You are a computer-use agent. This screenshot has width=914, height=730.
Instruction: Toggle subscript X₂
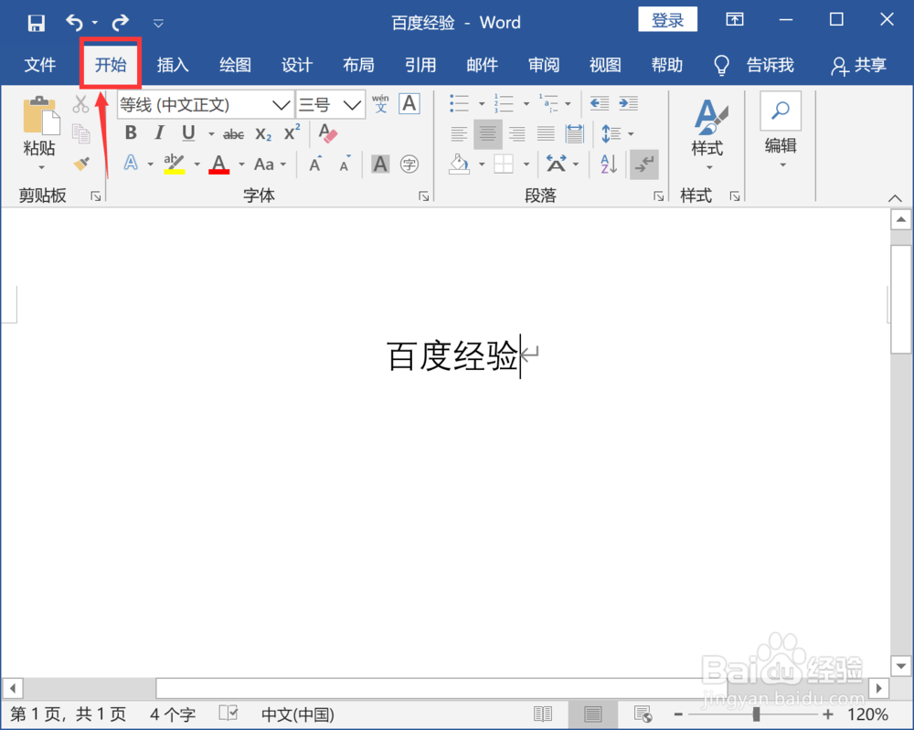point(263,134)
